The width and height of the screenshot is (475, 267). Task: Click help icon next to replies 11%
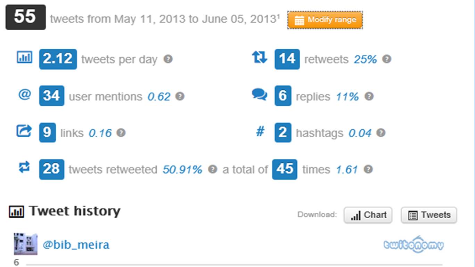pyautogui.click(x=369, y=96)
